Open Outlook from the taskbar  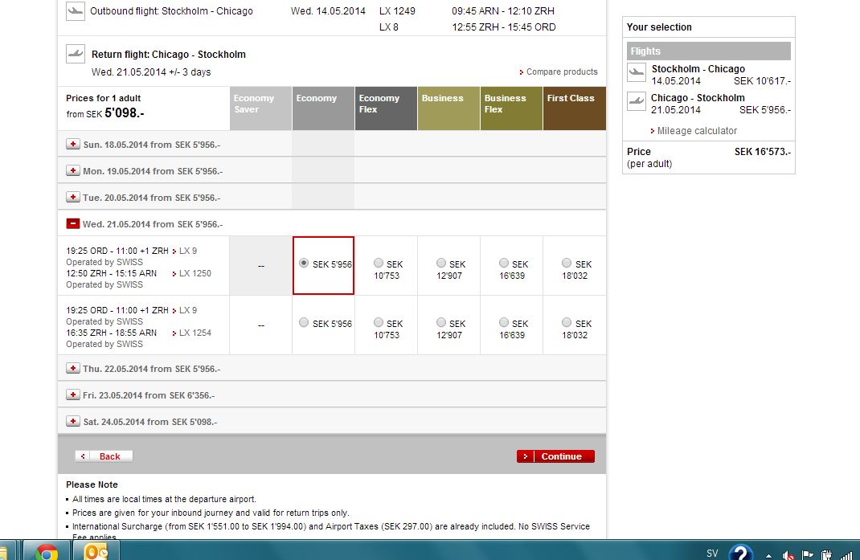tap(96, 551)
